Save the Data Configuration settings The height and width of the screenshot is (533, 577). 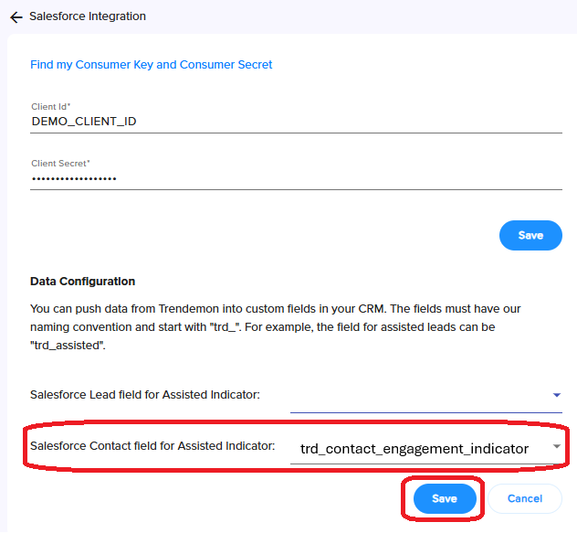[x=445, y=498]
